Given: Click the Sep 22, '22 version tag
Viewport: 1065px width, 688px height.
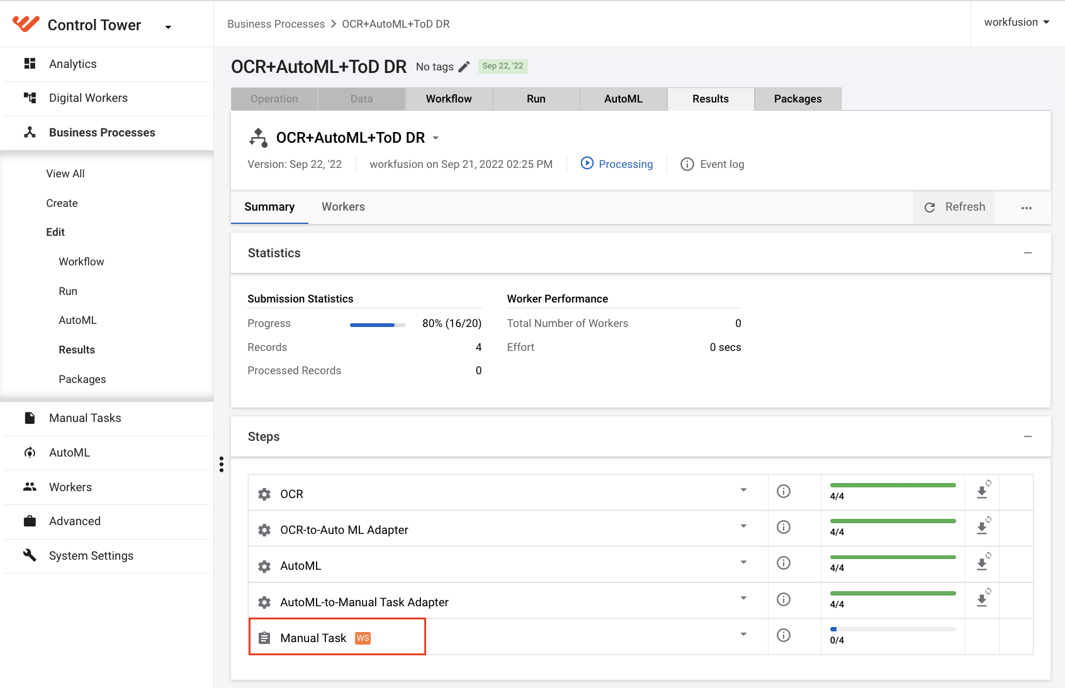Looking at the screenshot, I should (503, 66).
